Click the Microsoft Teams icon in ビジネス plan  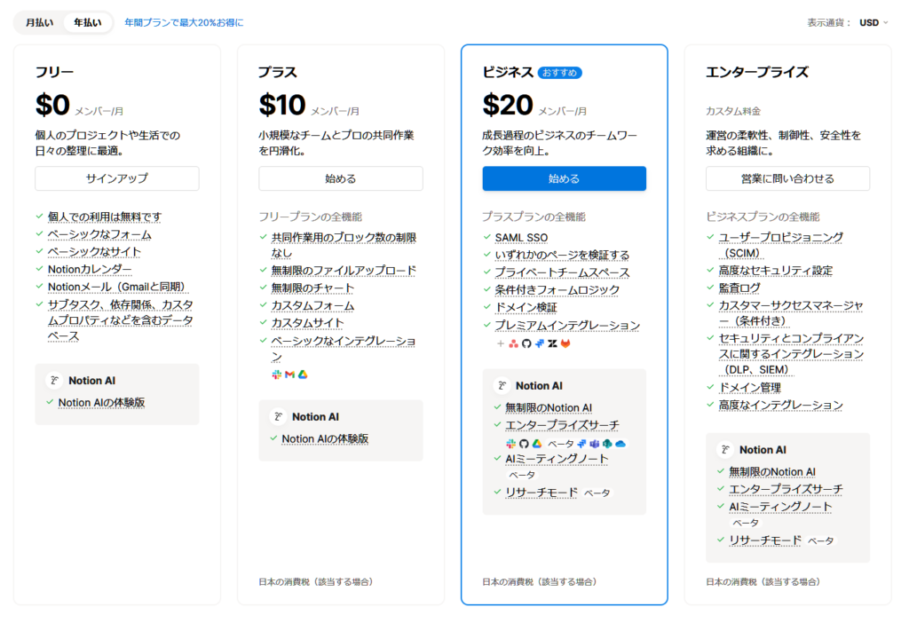pyautogui.click(x=595, y=444)
